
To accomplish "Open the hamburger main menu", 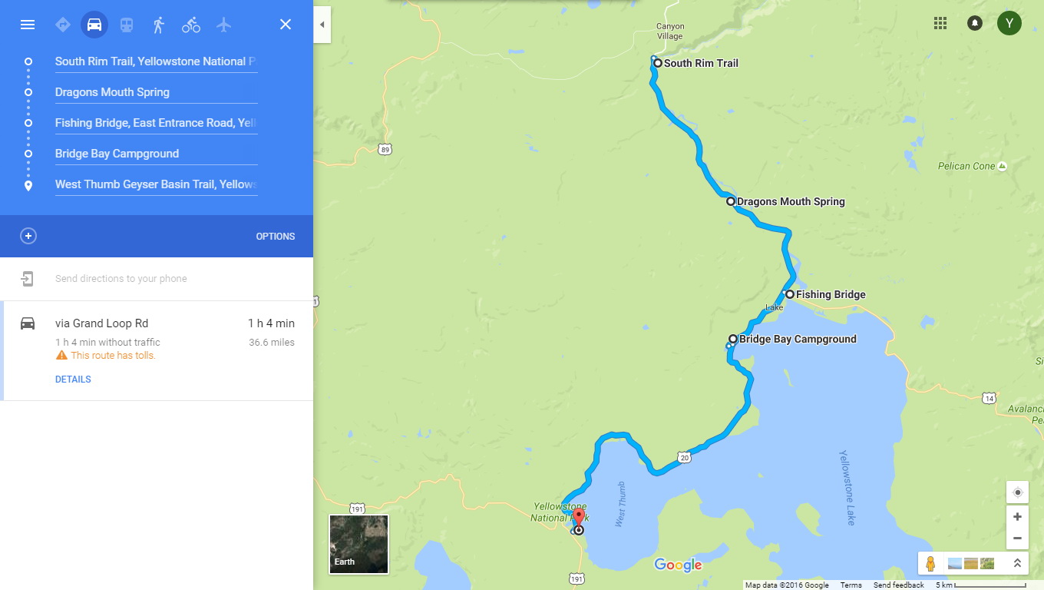I will pyautogui.click(x=28, y=25).
